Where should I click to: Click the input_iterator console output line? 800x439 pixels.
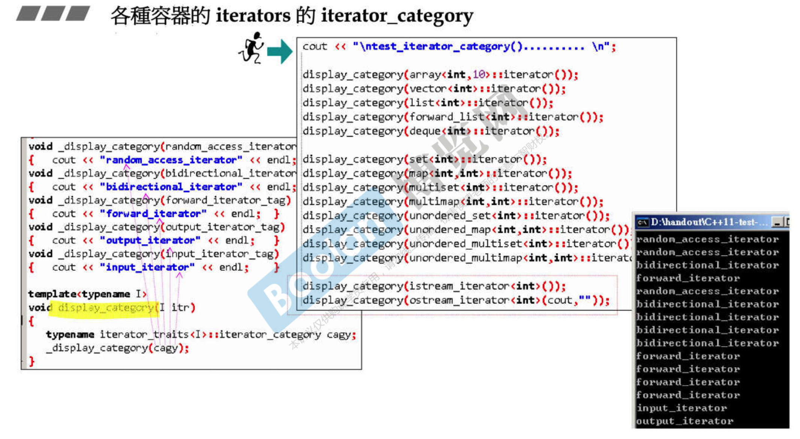682,408
